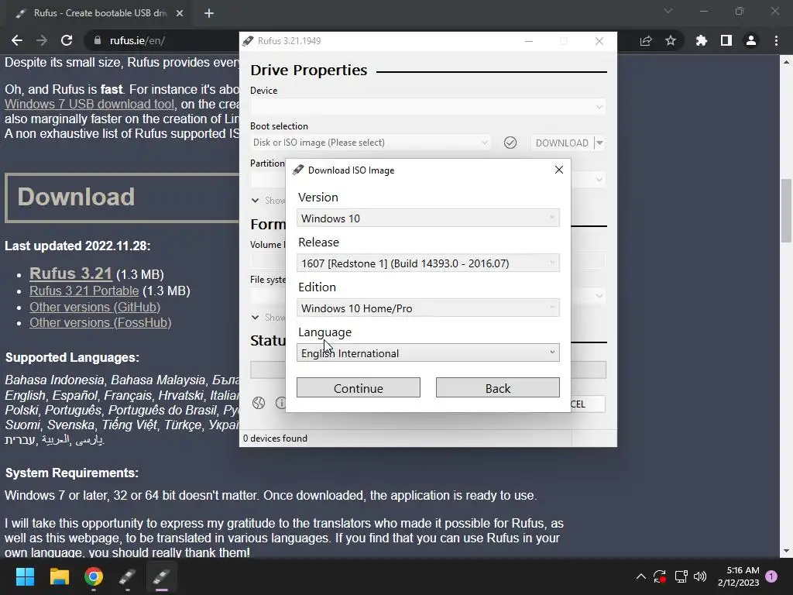Click the Rufus status progress bar
The width and height of the screenshot is (793, 595).
click(427, 370)
